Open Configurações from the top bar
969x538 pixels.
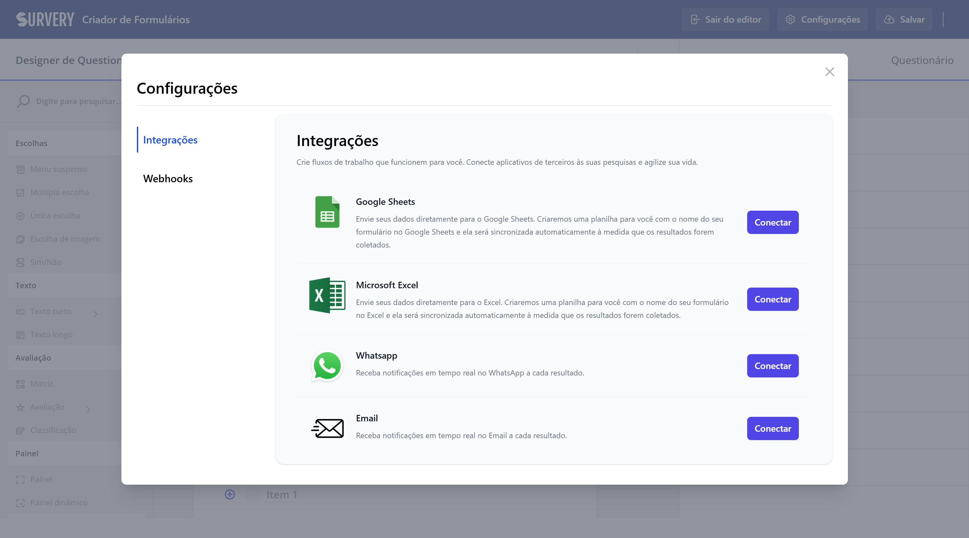[x=823, y=19]
